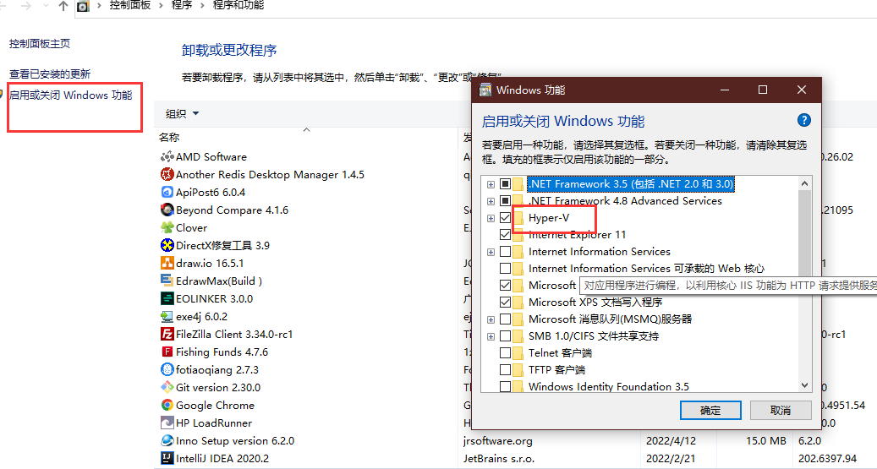Select the Clover program icon
The width and height of the screenshot is (877, 469).
pos(167,227)
